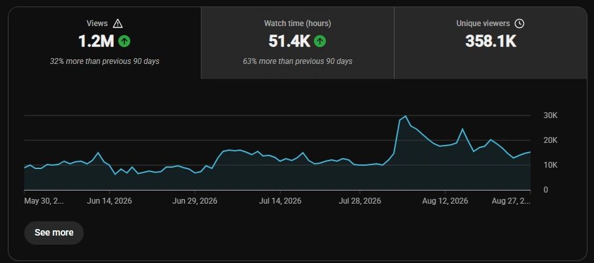Click the Jun 29, 2026 axis label
The height and width of the screenshot is (263, 594).
point(195,201)
